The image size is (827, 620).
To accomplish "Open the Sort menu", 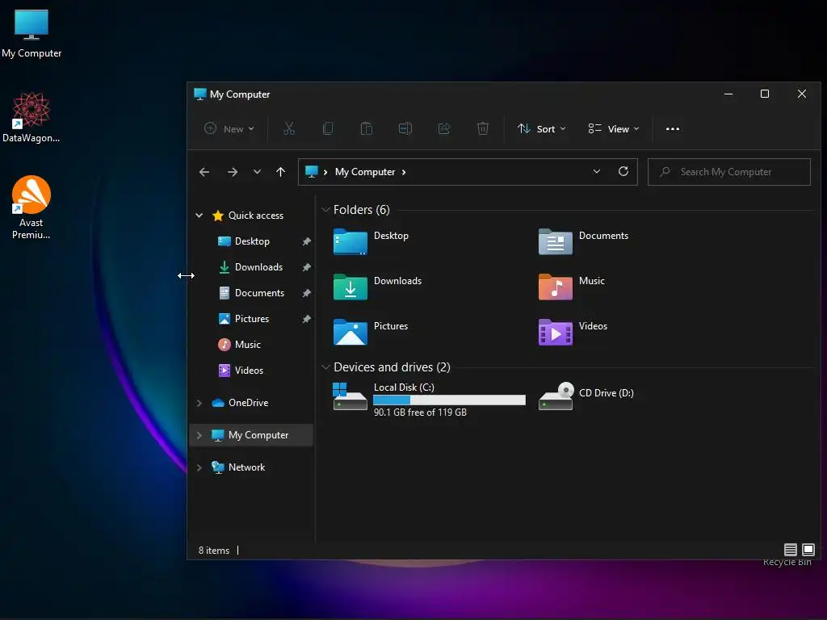I will click(x=542, y=128).
